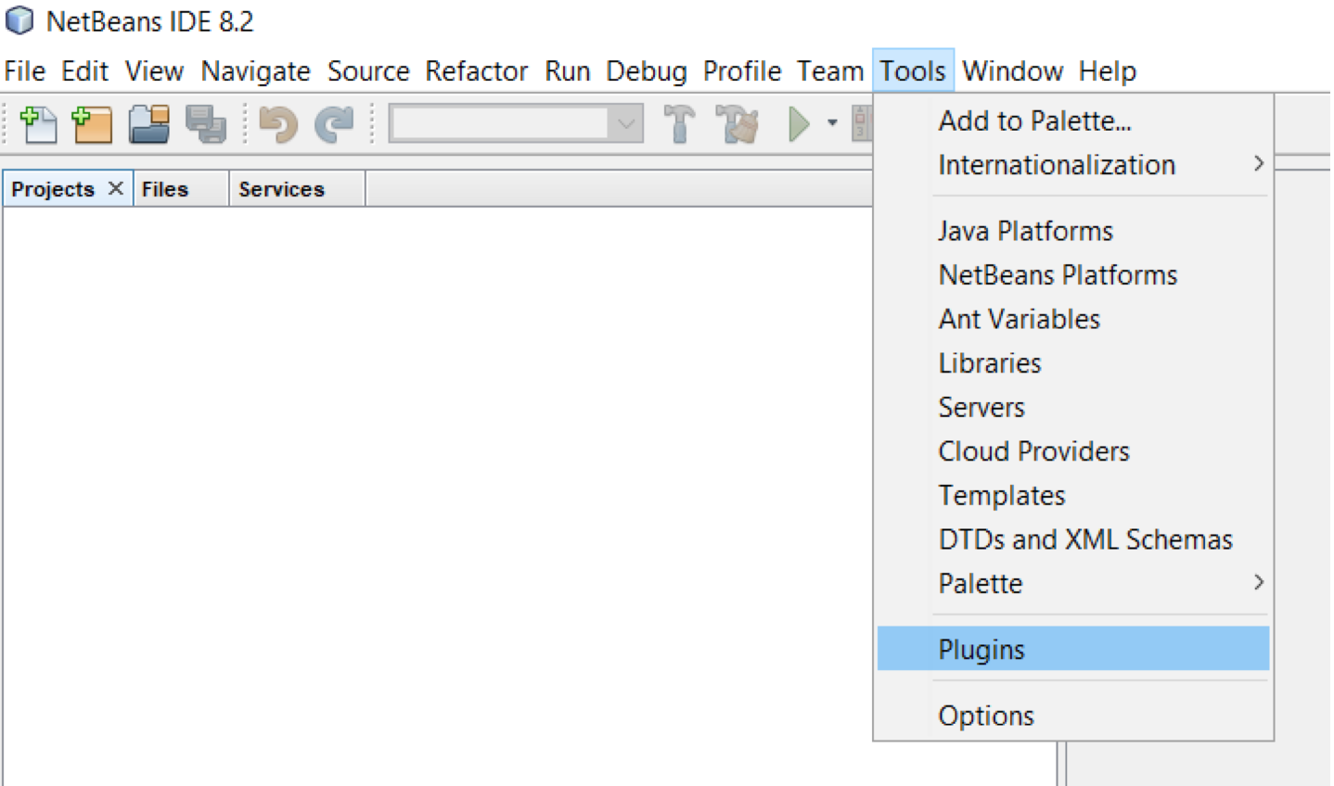Viewport: 1334px width, 786px height.
Task: Open the Profile menu
Action: 742,71
